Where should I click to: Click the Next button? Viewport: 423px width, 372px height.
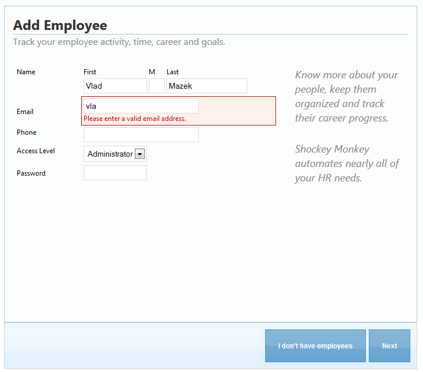point(389,346)
